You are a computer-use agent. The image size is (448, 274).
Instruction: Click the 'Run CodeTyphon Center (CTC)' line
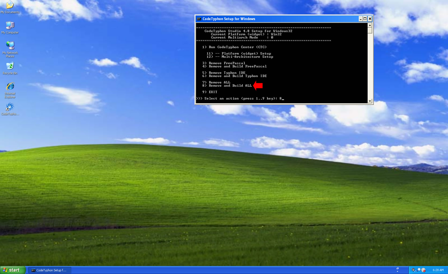(234, 47)
